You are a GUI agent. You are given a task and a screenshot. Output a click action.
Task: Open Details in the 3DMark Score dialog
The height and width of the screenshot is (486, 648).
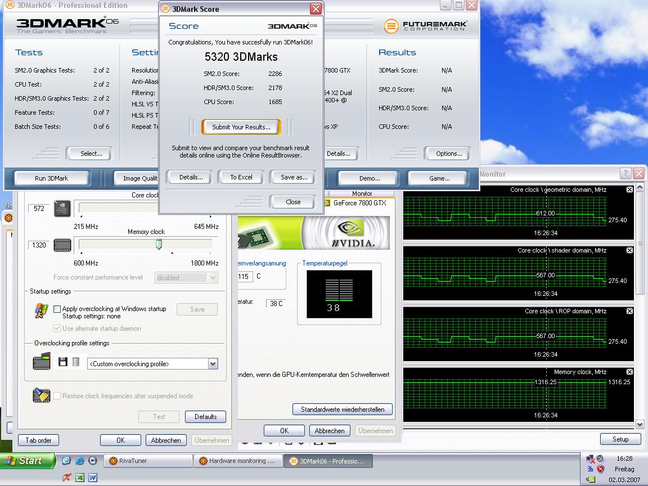point(191,177)
